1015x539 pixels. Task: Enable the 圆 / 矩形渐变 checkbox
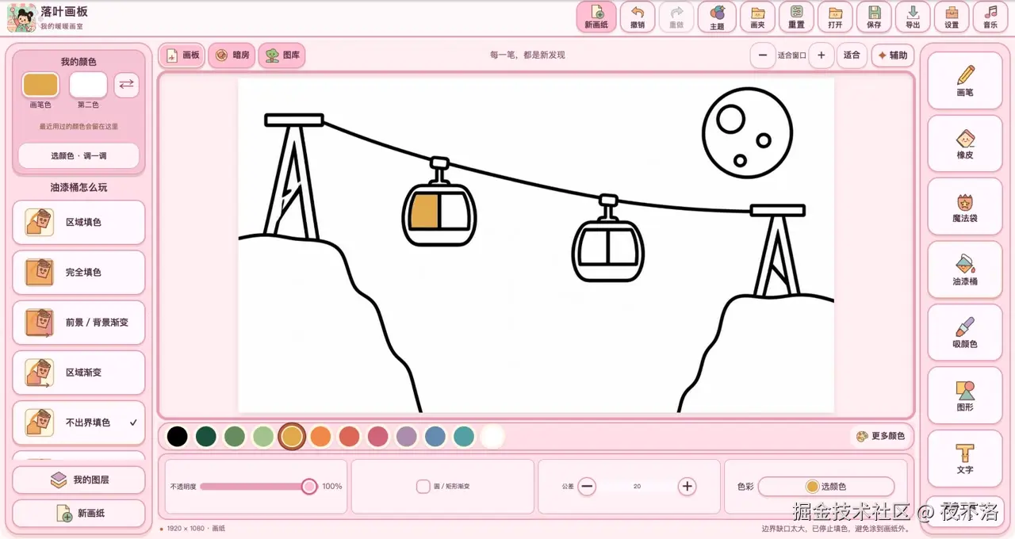tap(423, 486)
